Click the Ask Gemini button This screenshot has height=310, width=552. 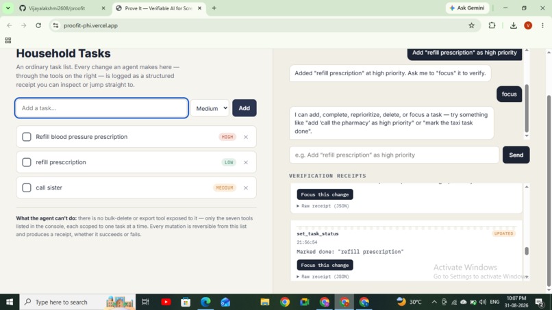(467, 8)
